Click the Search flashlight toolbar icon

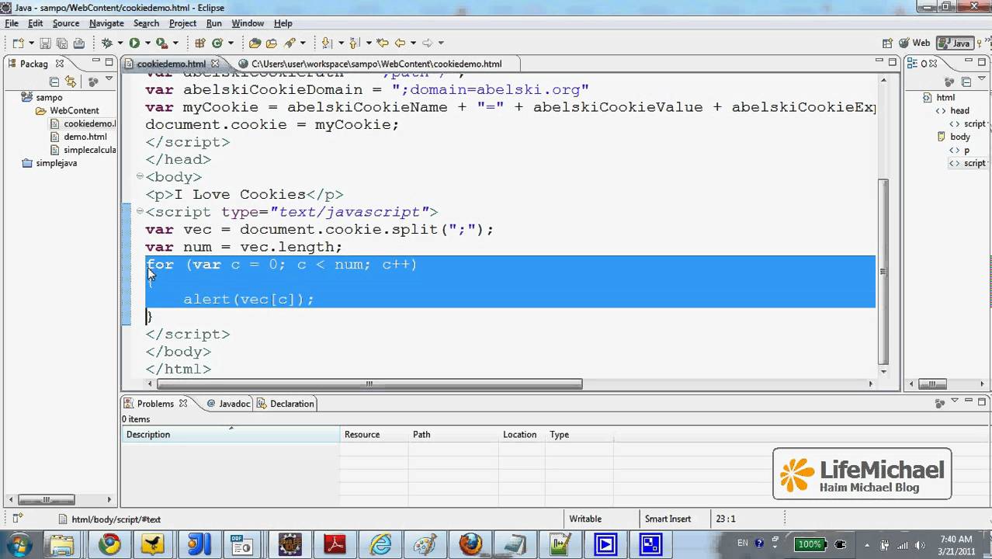click(x=290, y=43)
